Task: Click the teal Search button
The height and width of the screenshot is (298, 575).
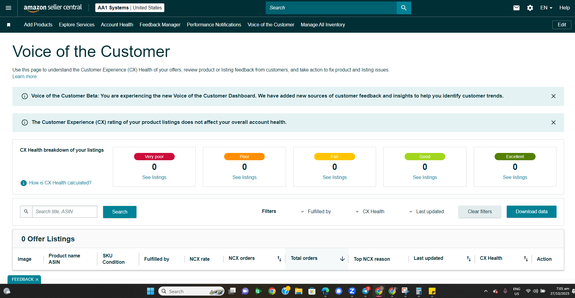Action: (120, 212)
